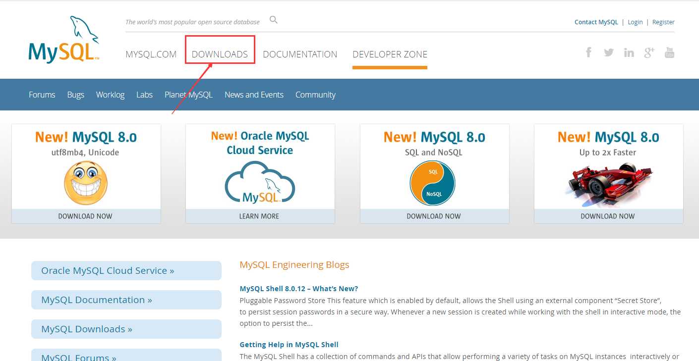Screen dimensions: 699x361
Task: Open the MySQL Forums » button
Action: [126, 356]
